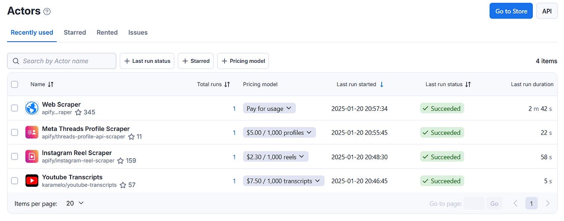Click the Go to Store button
This screenshot has width=564, height=221.
tap(511, 11)
